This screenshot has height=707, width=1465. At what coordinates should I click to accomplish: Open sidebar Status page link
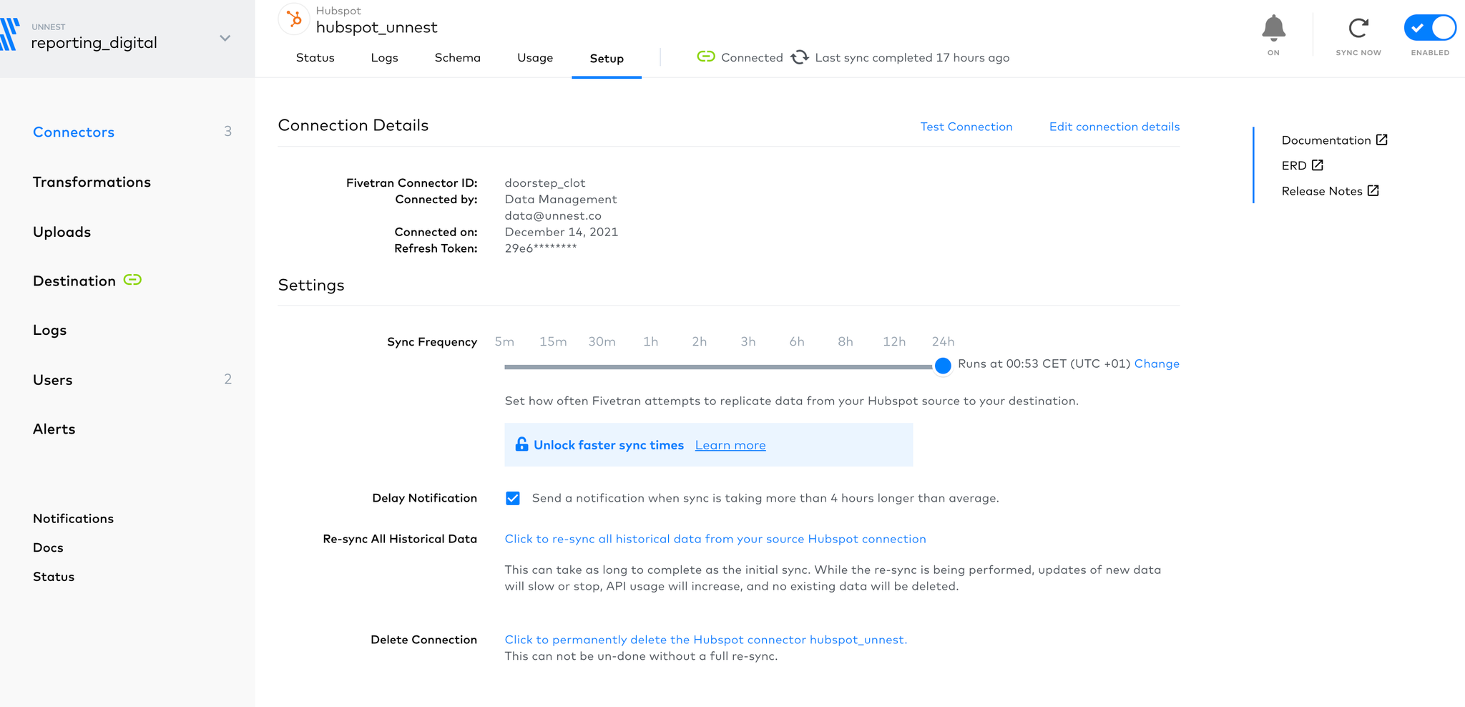[x=54, y=577]
